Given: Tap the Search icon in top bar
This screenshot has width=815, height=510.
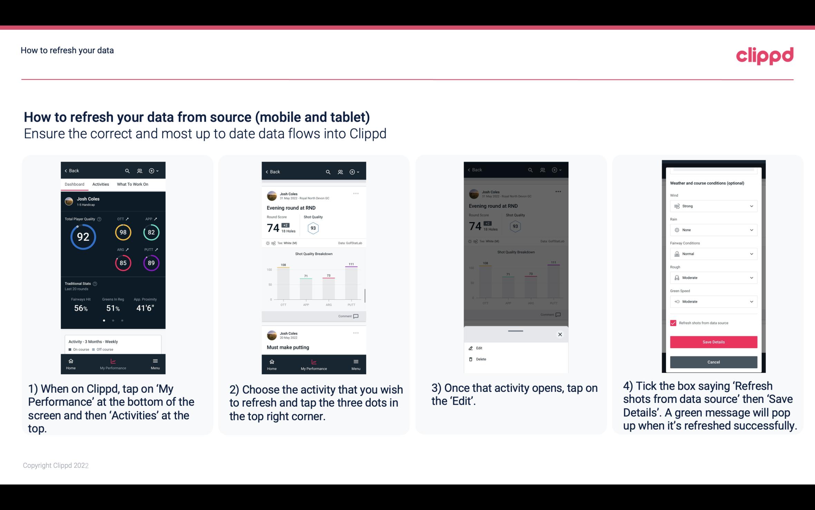Looking at the screenshot, I should point(127,170).
